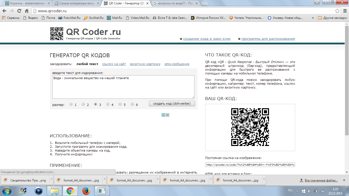349x196 pixels.
Task: Open the Mail.Ru bookmark
Action: tap(114, 18)
